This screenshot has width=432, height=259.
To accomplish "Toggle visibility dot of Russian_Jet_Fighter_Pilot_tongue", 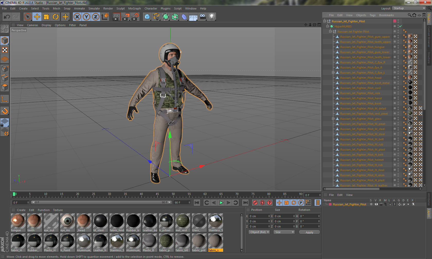I will point(395,46).
